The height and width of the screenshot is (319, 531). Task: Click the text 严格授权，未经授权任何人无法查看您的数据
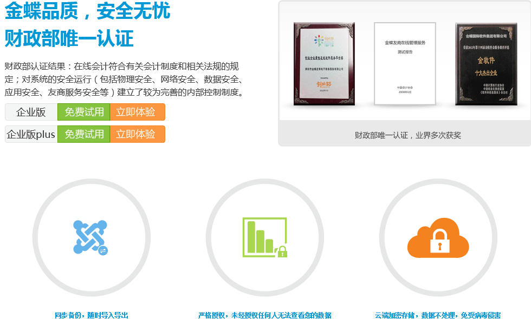tap(265, 315)
